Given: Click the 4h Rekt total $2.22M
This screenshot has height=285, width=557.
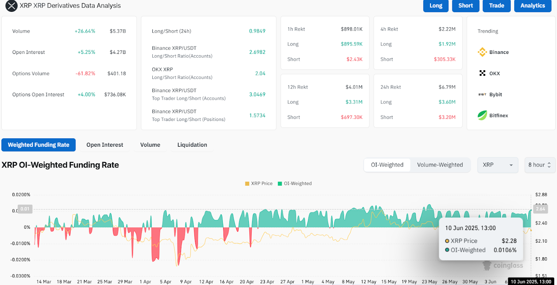Looking at the screenshot, I should pos(447,29).
